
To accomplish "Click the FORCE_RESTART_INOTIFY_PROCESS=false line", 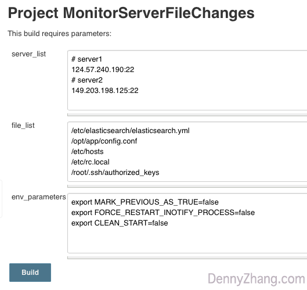I will [163, 213].
